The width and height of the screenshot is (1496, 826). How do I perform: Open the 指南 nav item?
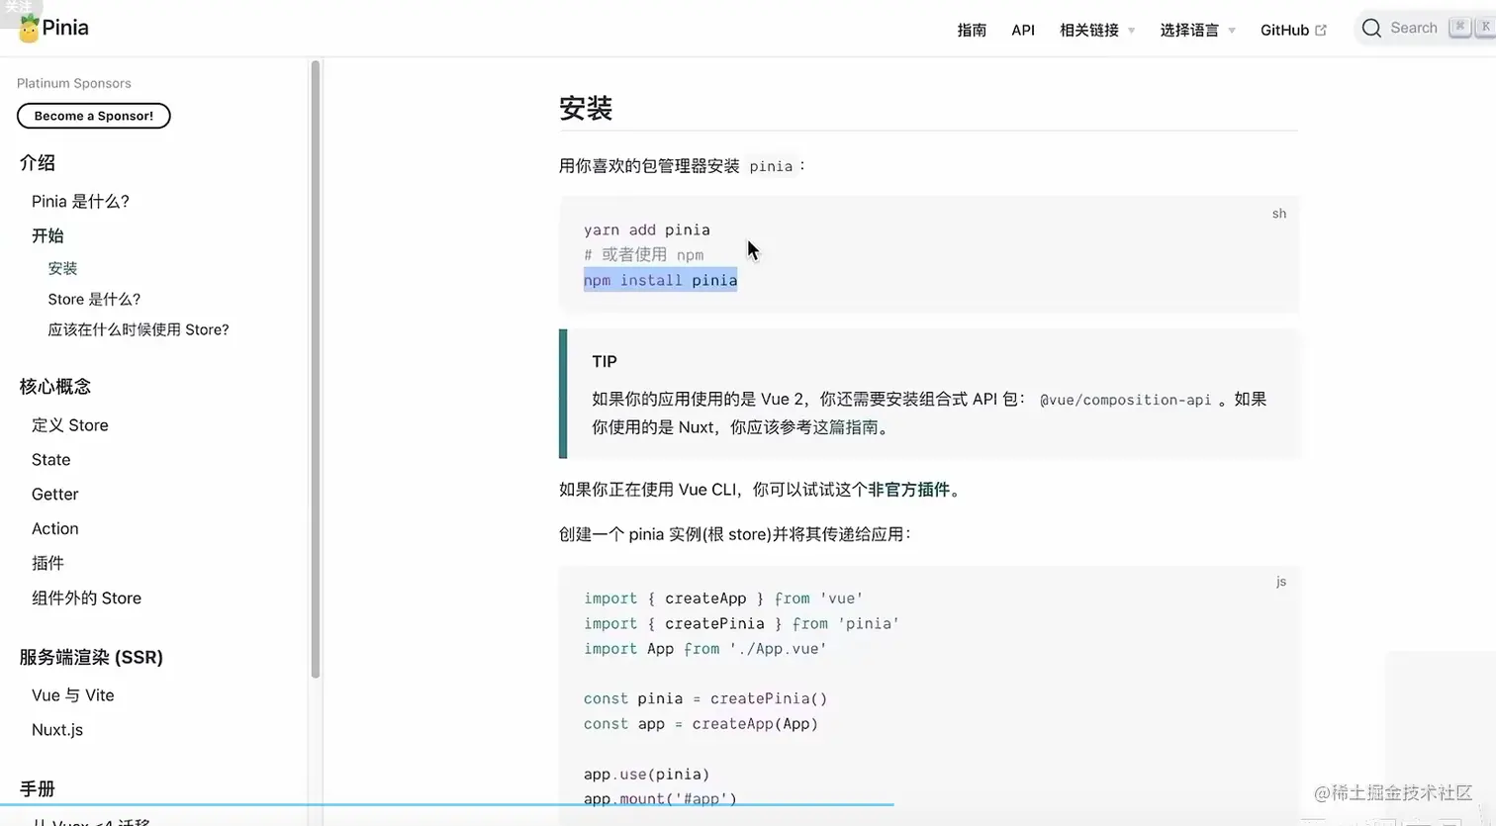click(972, 30)
